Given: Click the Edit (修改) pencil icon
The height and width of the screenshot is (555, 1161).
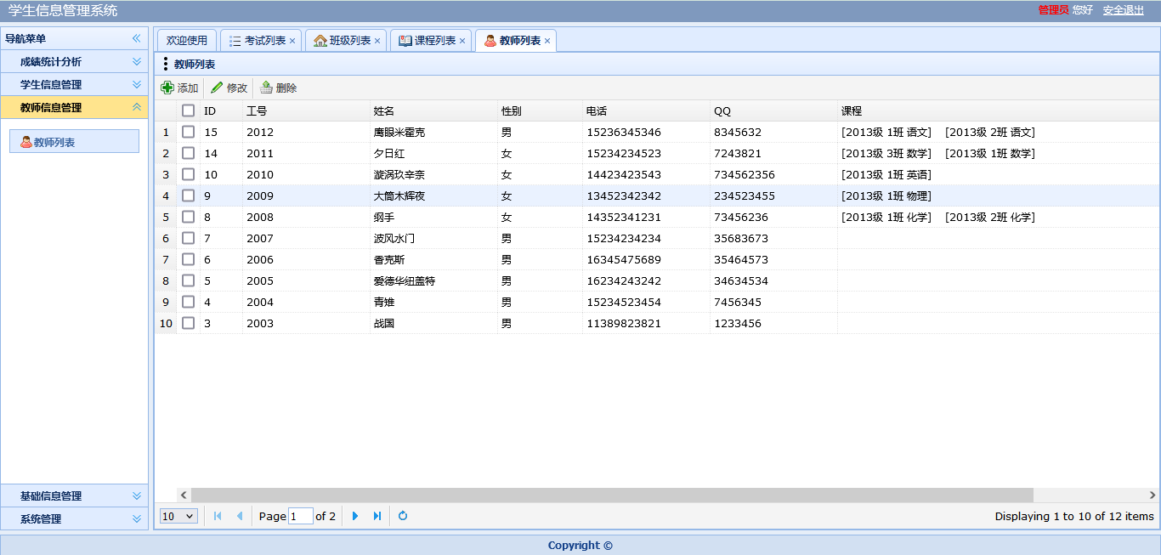Looking at the screenshot, I should (x=217, y=88).
